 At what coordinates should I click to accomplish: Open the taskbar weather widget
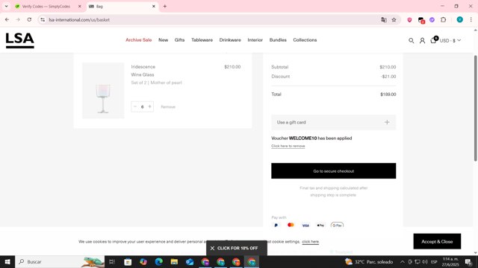(369, 261)
